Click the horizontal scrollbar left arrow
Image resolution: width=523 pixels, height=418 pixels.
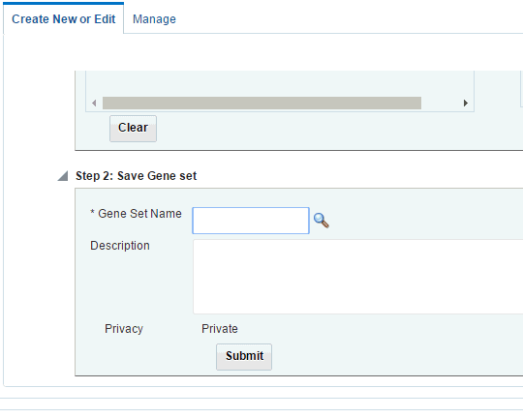click(94, 103)
